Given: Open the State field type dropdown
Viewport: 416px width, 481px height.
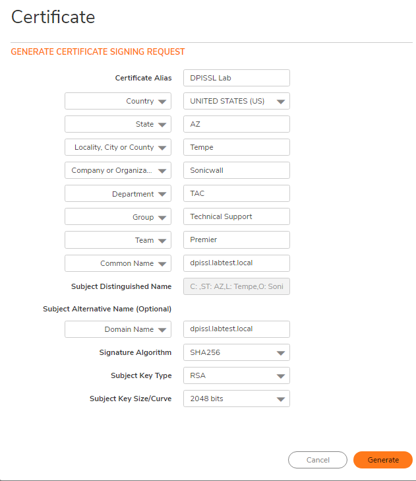Looking at the screenshot, I should [118, 124].
